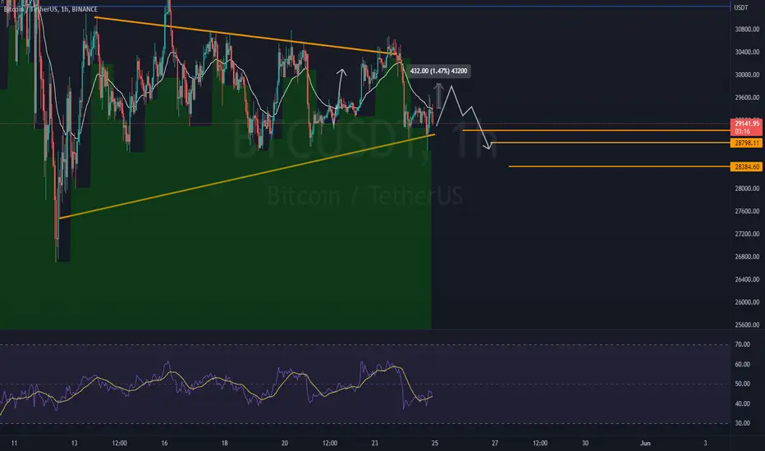765x451 pixels.
Task: Click the Jun label on time axis
Action: pyautogui.click(x=645, y=443)
